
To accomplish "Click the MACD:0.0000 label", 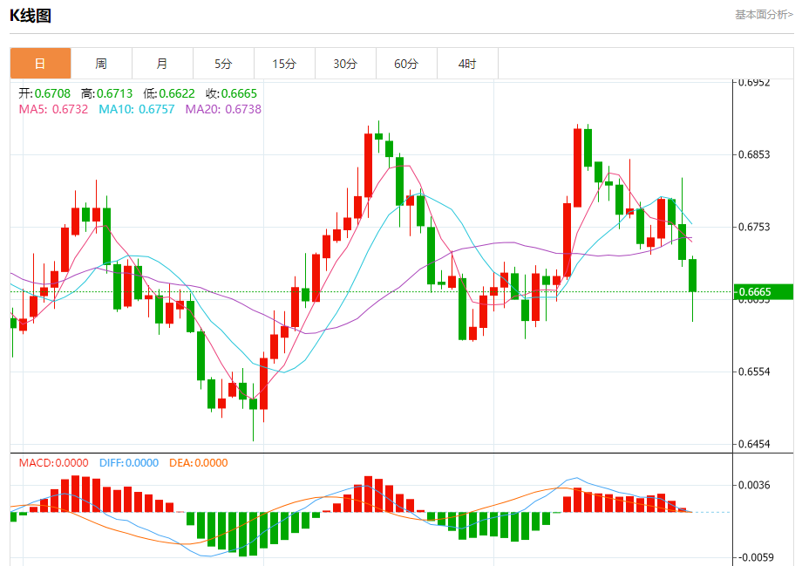I will [53, 462].
